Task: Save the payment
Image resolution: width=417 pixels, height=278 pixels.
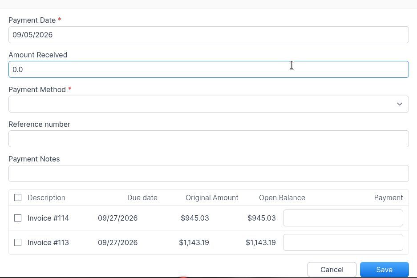Action: (x=384, y=270)
